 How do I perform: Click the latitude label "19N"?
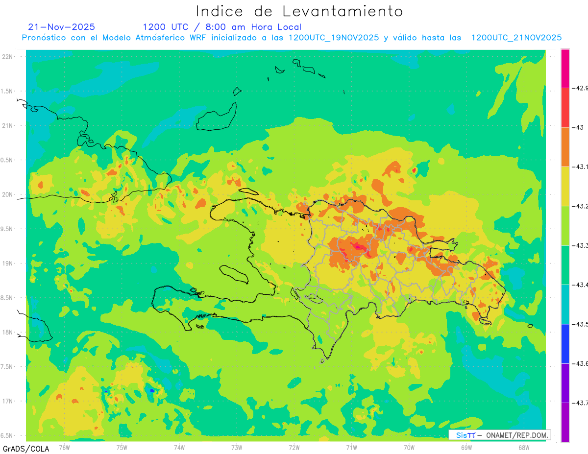pos(8,263)
